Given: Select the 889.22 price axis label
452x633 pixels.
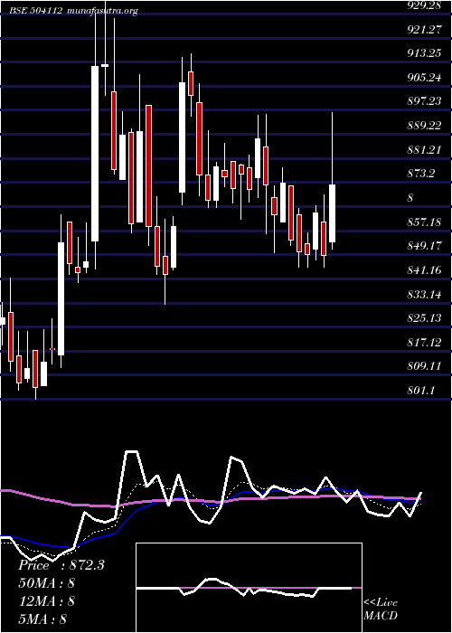Looking at the screenshot, I should [x=424, y=126].
